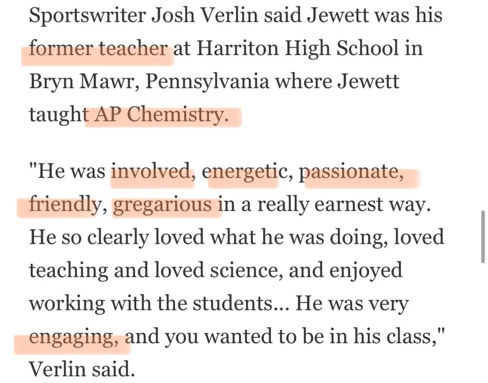The image size is (488, 383).
Task: Click the highlighted word 'involved'
Action: [x=151, y=171]
